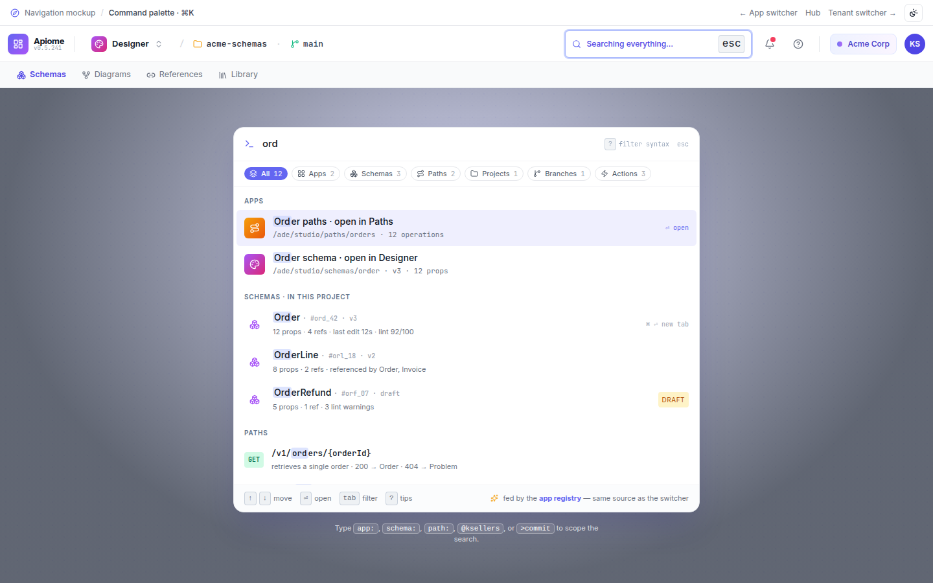Click the open action hint on Order paths
Screen dimensions: 933x583
[x=676, y=228]
